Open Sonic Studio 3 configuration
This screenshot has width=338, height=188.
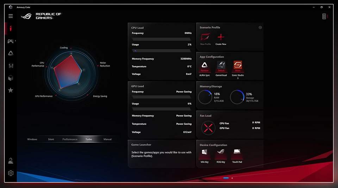click(238, 65)
